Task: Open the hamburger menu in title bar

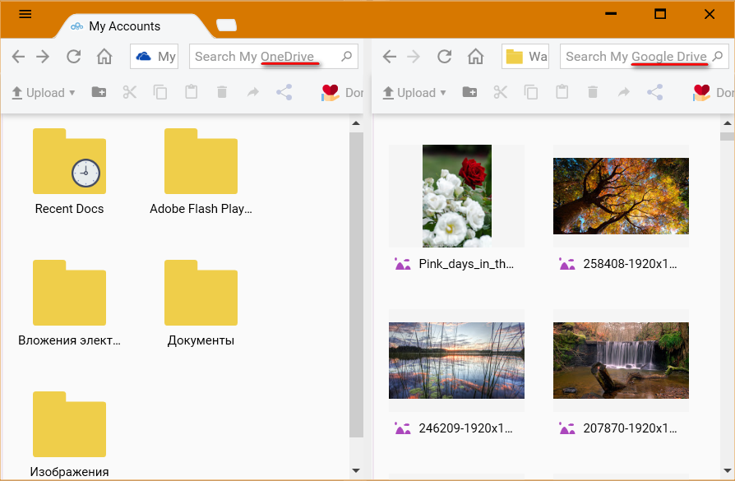Action: click(25, 14)
